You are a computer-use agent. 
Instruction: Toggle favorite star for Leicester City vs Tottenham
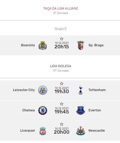coord(61,84)
